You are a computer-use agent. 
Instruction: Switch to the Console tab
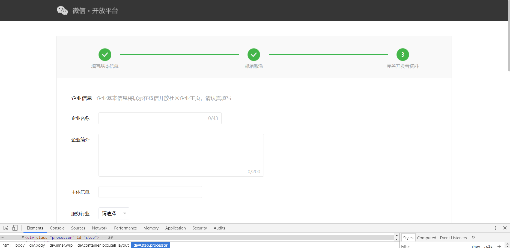pyautogui.click(x=57, y=228)
